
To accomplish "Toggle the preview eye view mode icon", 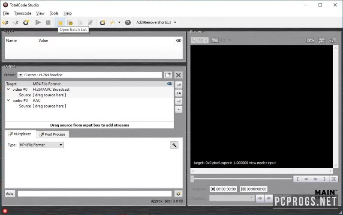I will [310, 40].
